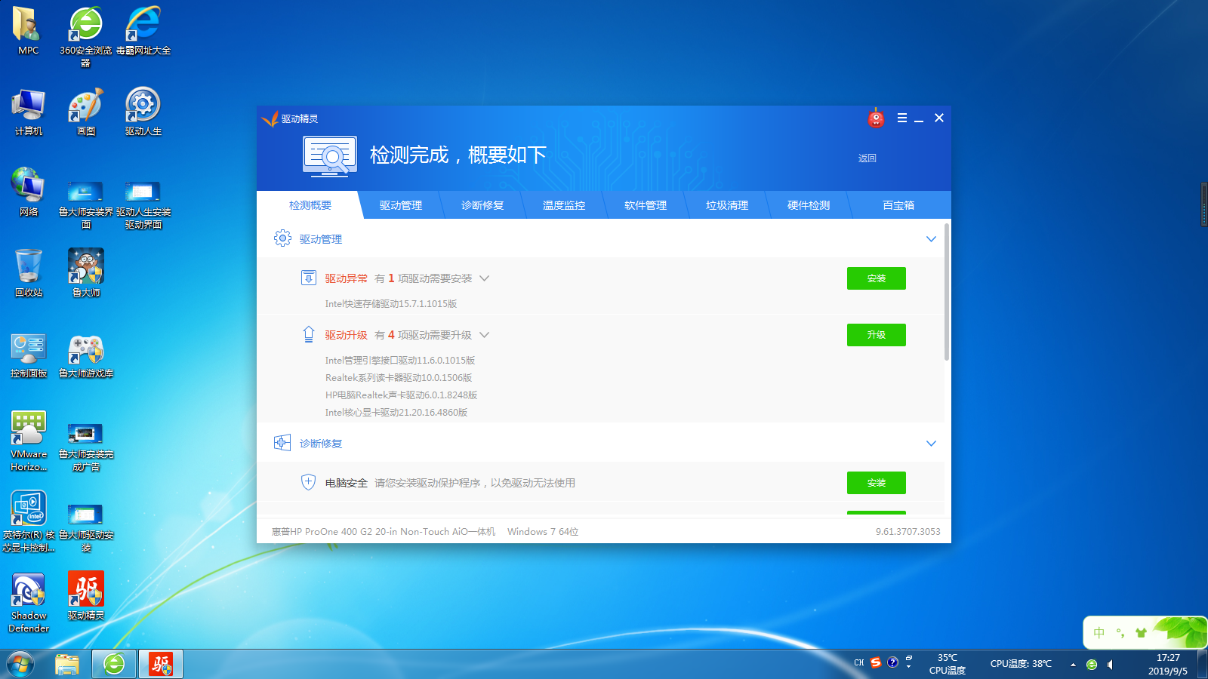
Task: Select the 回收站 recycle bin icon
Action: tap(28, 273)
